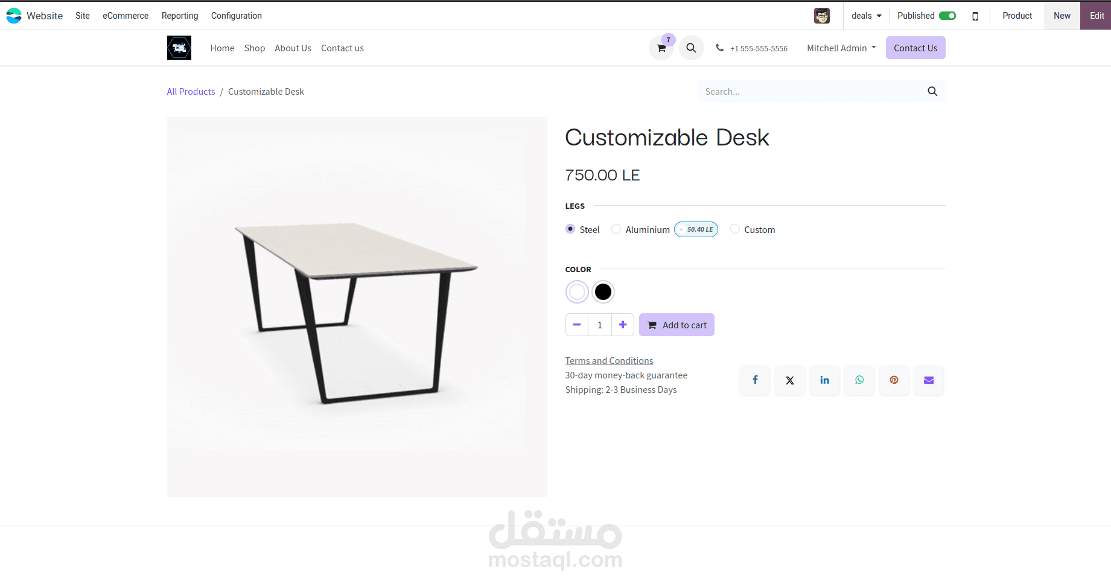This screenshot has height=583, width=1111.
Task: Toggle the Published switch
Action: [x=947, y=16]
